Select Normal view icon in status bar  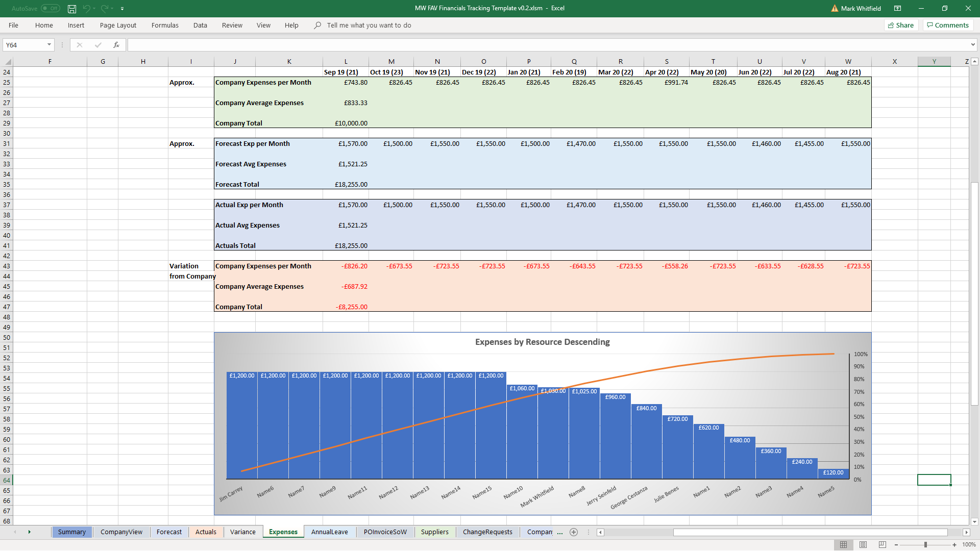844,544
